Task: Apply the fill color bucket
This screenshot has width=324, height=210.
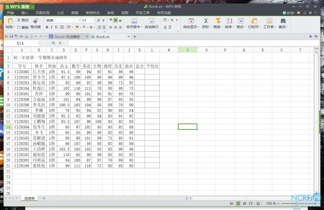Action: pos(77,27)
